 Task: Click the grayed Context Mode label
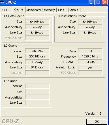click(13, 38)
